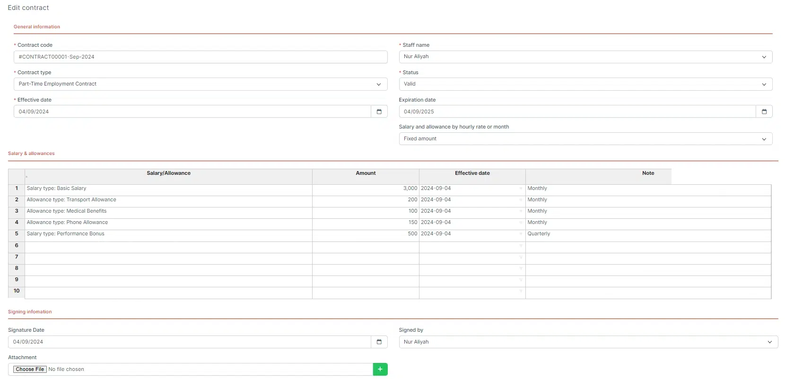The height and width of the screenshot is (379, 785).
Task: Open the Effective date calendar picker
Action: (379, 112)
